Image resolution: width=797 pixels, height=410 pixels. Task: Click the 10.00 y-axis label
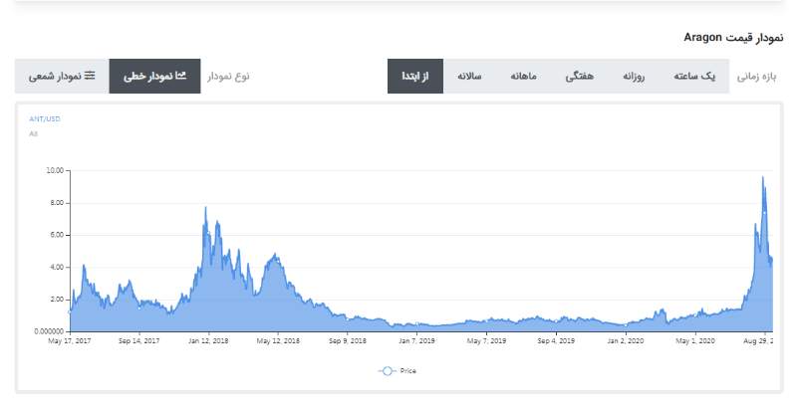[55, 170]
